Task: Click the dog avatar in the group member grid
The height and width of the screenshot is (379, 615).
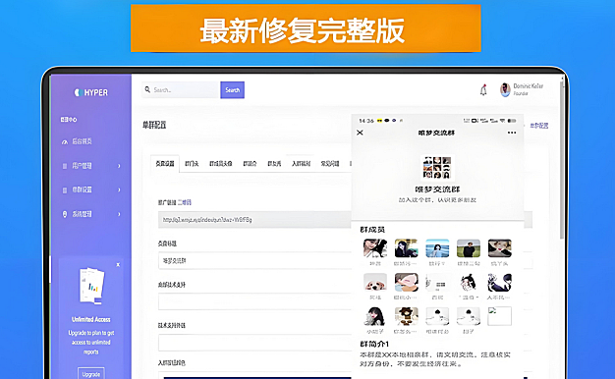Action: tap(375, 282)
